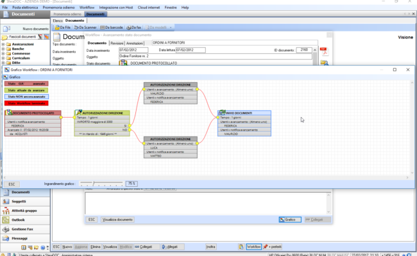The height and width of the screenshot is (256, 417).
Task: Click the AUTORIZZAZIONE DIREZIONE node tools icon
Action: pyautogui.click(x=79, y=113)
